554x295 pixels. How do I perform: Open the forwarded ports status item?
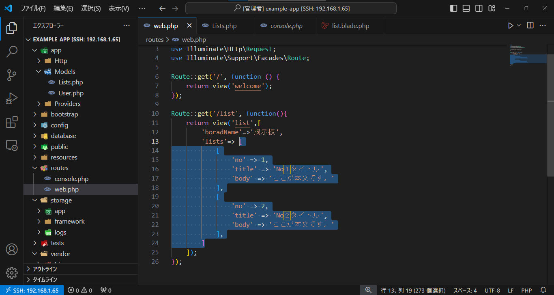pyautogui.click(x=106, y=291)
